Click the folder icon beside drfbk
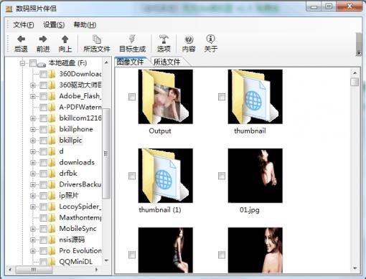Image resolution: width=366 pixels, height=279 pixels. coord(52,174)
